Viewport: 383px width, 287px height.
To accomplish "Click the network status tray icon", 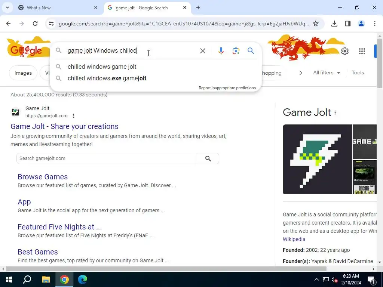I will tap(326, 280).
